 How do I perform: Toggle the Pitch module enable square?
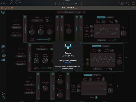click(x=62, y=17)
